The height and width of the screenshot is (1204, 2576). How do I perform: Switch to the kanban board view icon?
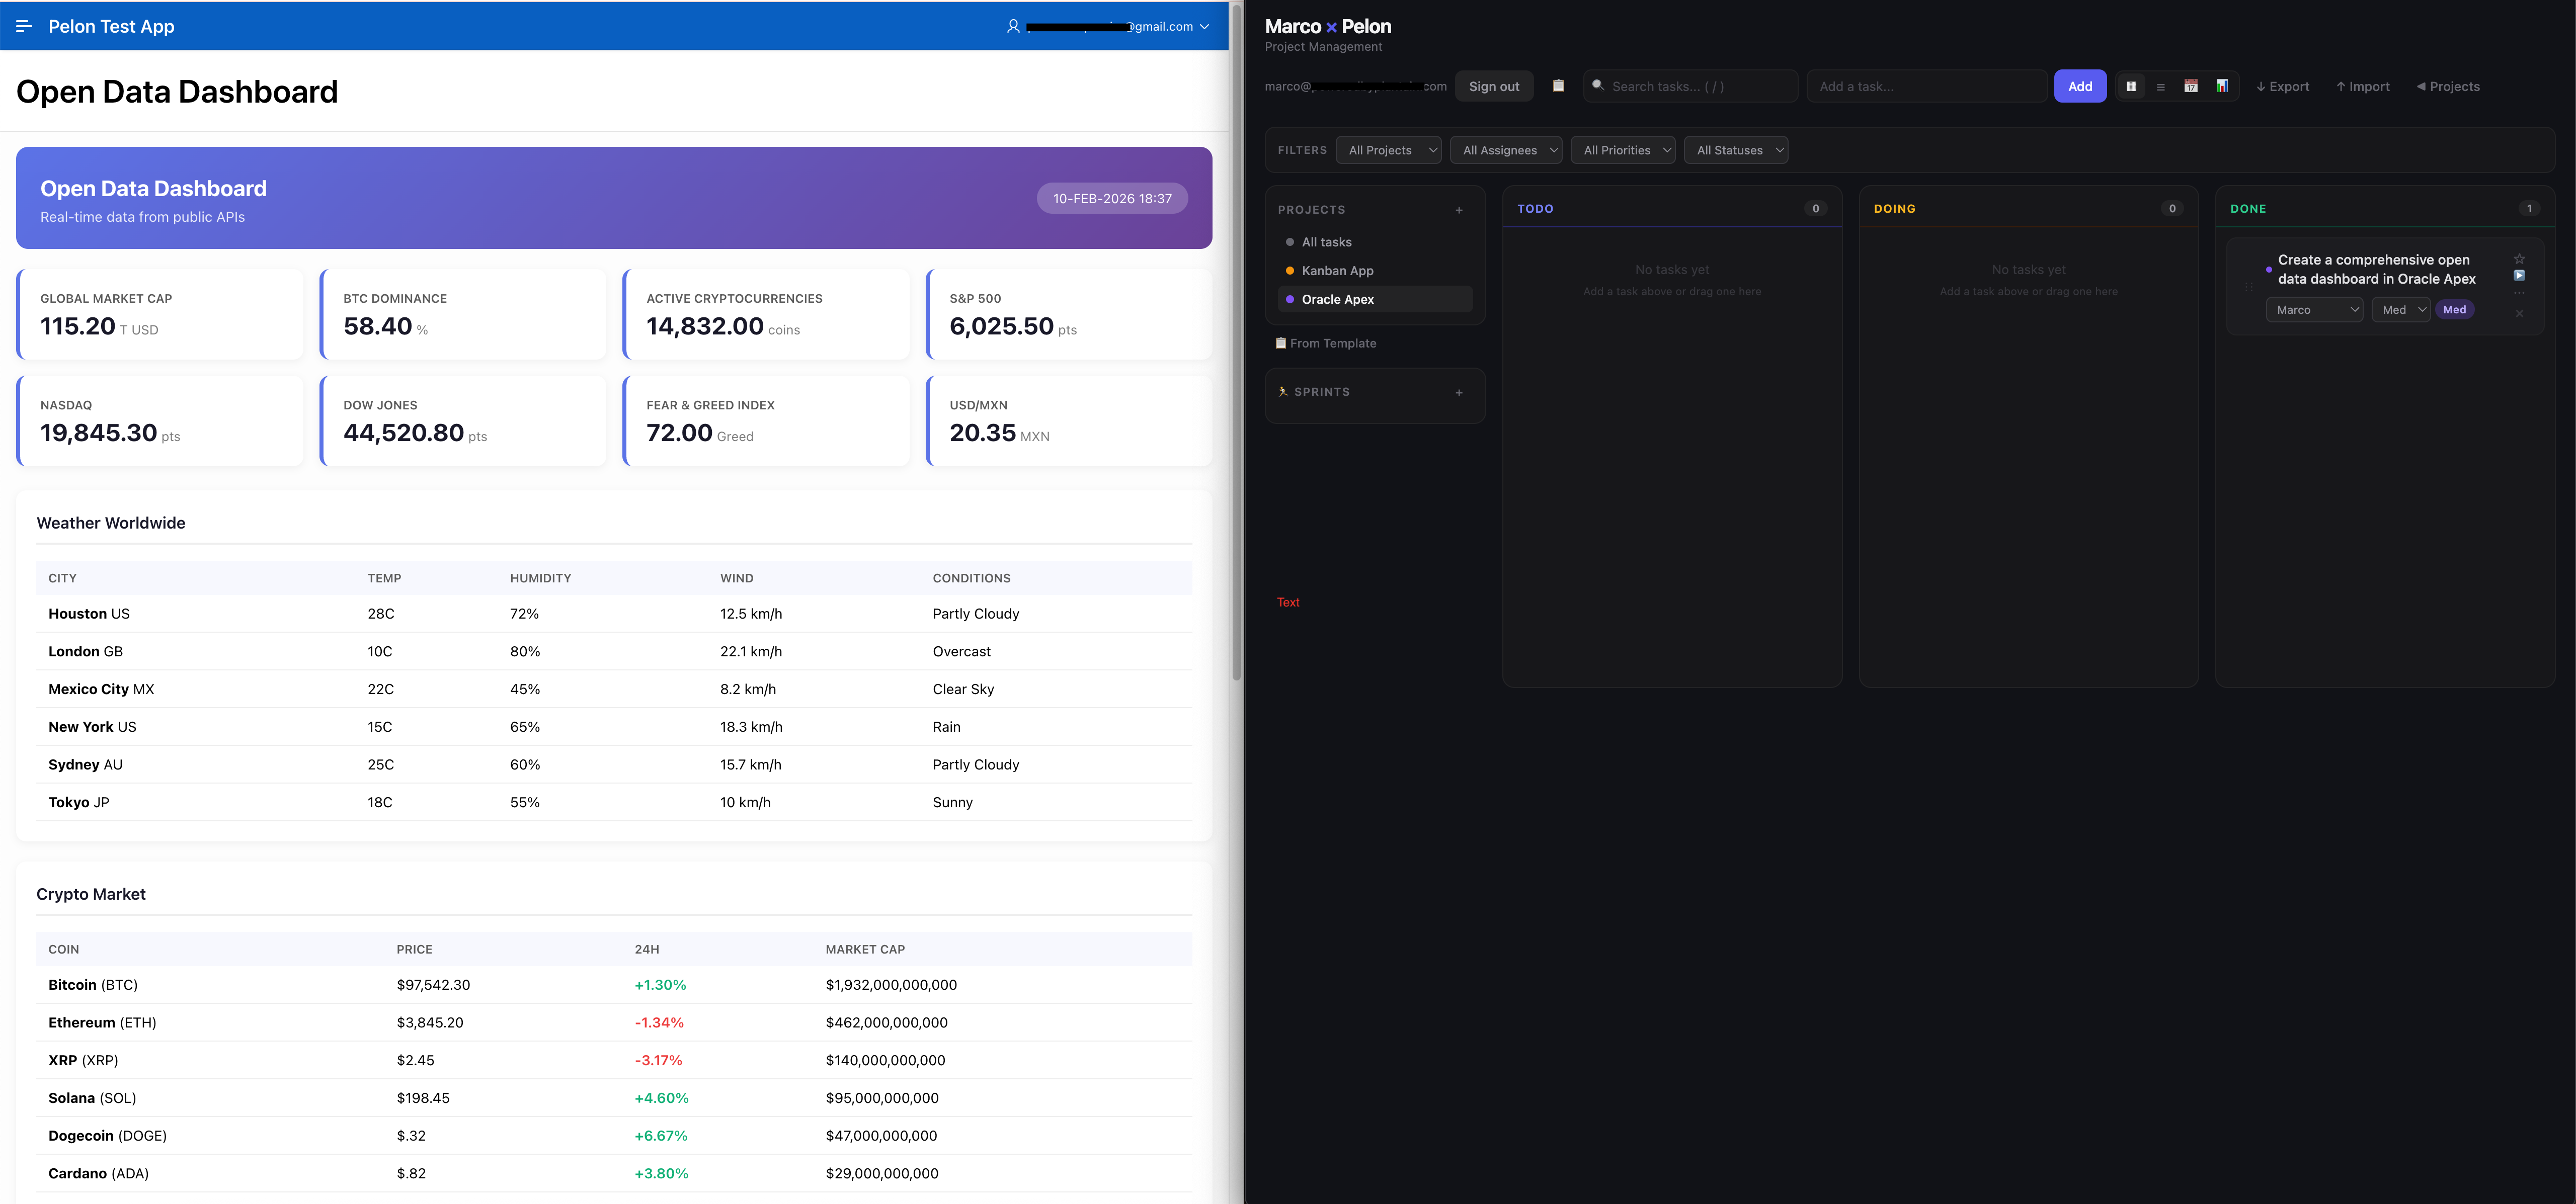click(x=2131, y=86)
